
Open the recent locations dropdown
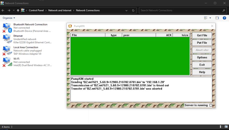click(14, 10)
